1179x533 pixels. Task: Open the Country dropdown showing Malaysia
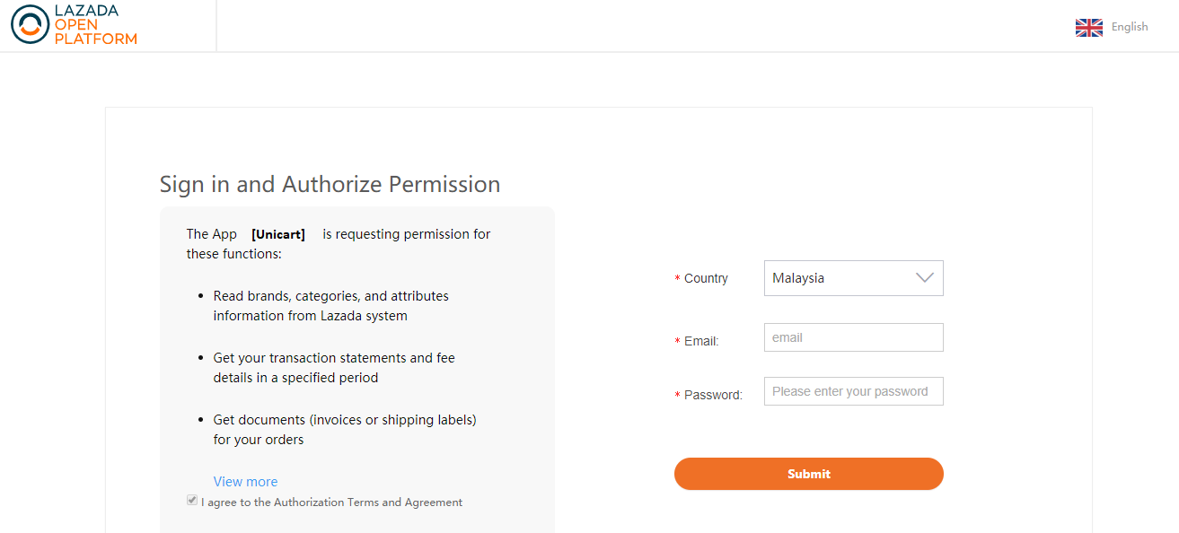[x=853, y=278]
